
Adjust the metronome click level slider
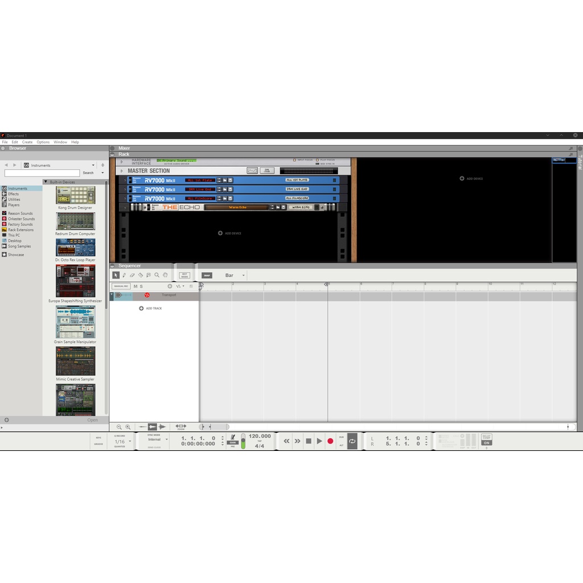tap(244, 441)
